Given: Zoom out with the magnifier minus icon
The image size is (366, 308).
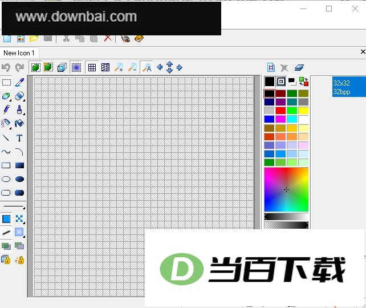Looking at the screenshot, I should (x=133, y=67).
